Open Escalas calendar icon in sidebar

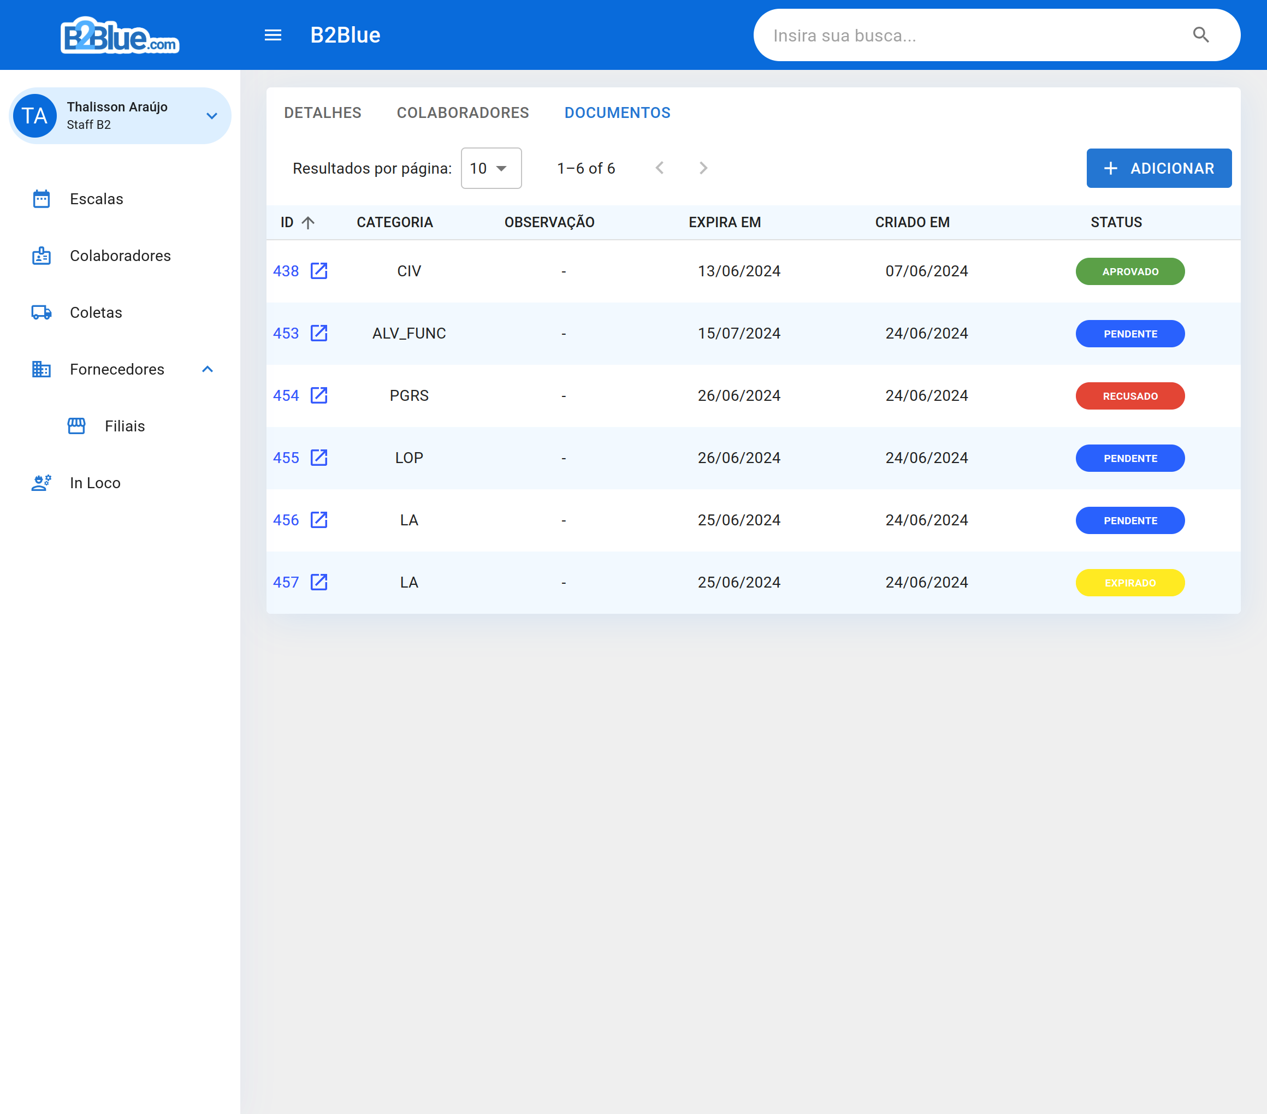[x=42, y=199]
